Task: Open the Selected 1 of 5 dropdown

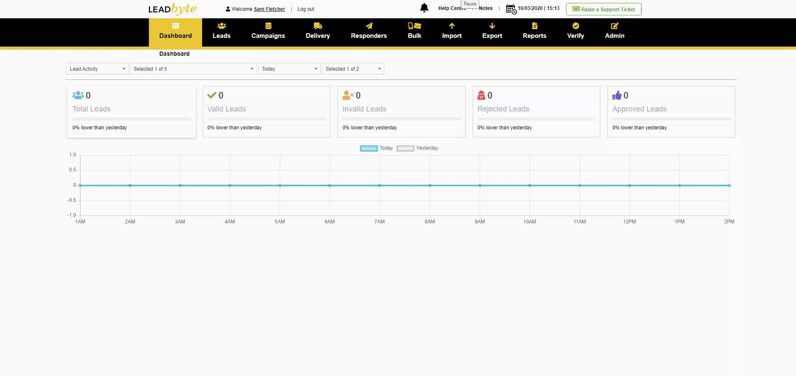Action: click(193, 69)
